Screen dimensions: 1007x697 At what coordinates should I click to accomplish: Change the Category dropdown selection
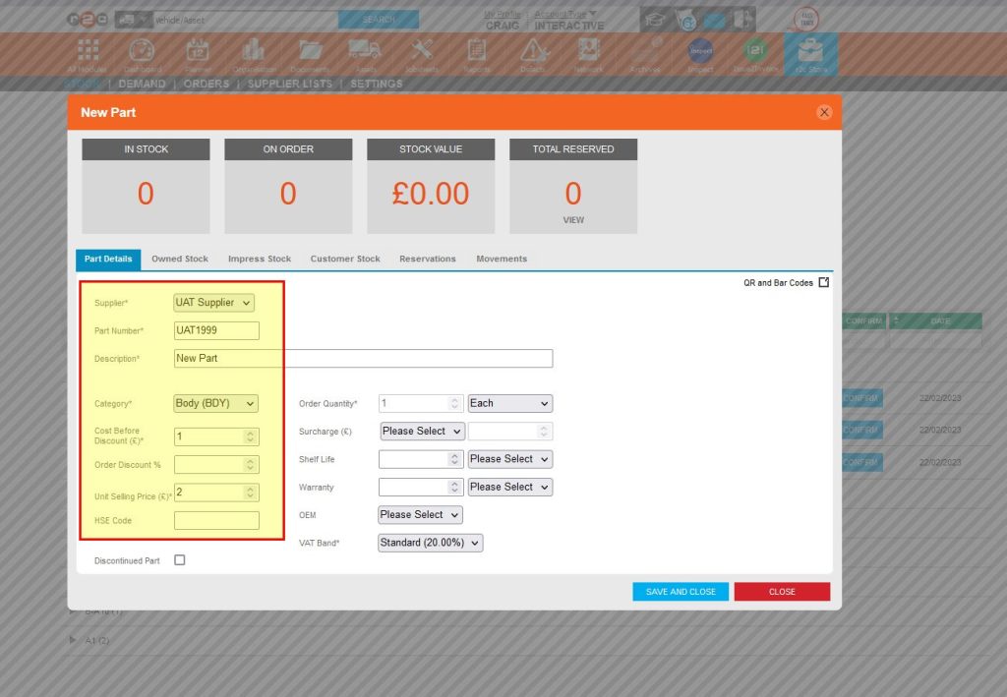tap(213, 404)
